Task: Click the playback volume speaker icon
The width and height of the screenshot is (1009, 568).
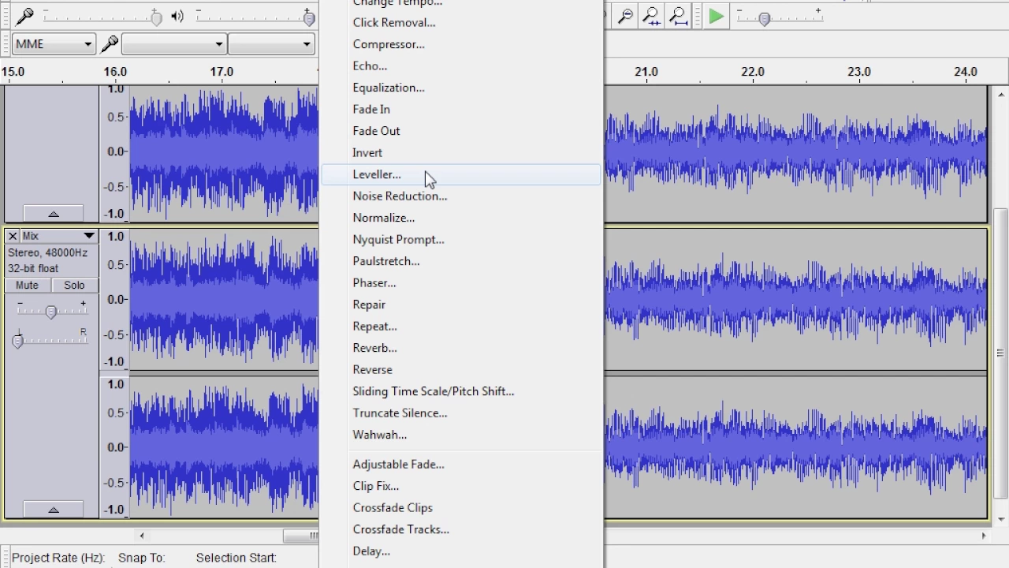Action: (x=177, y=16)
